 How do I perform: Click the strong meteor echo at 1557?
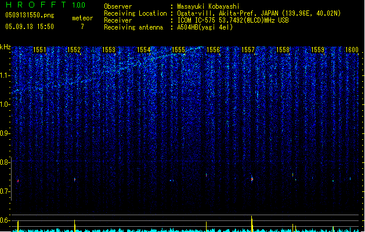252,179
